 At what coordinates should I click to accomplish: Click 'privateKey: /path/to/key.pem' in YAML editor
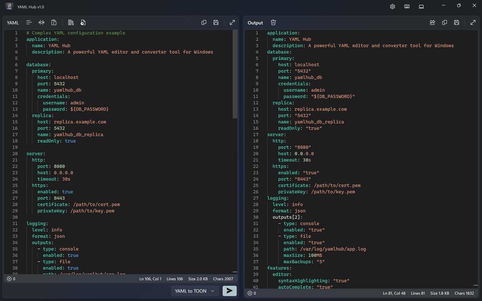point(76,211)
